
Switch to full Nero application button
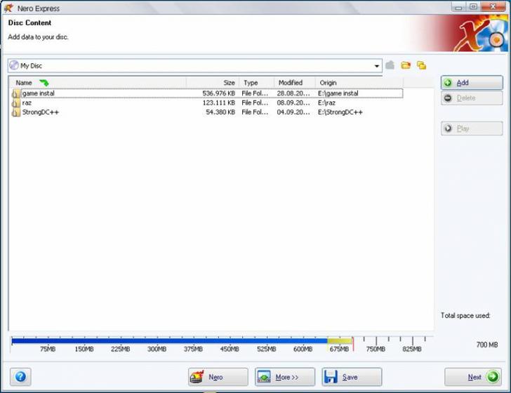[218, 377]
